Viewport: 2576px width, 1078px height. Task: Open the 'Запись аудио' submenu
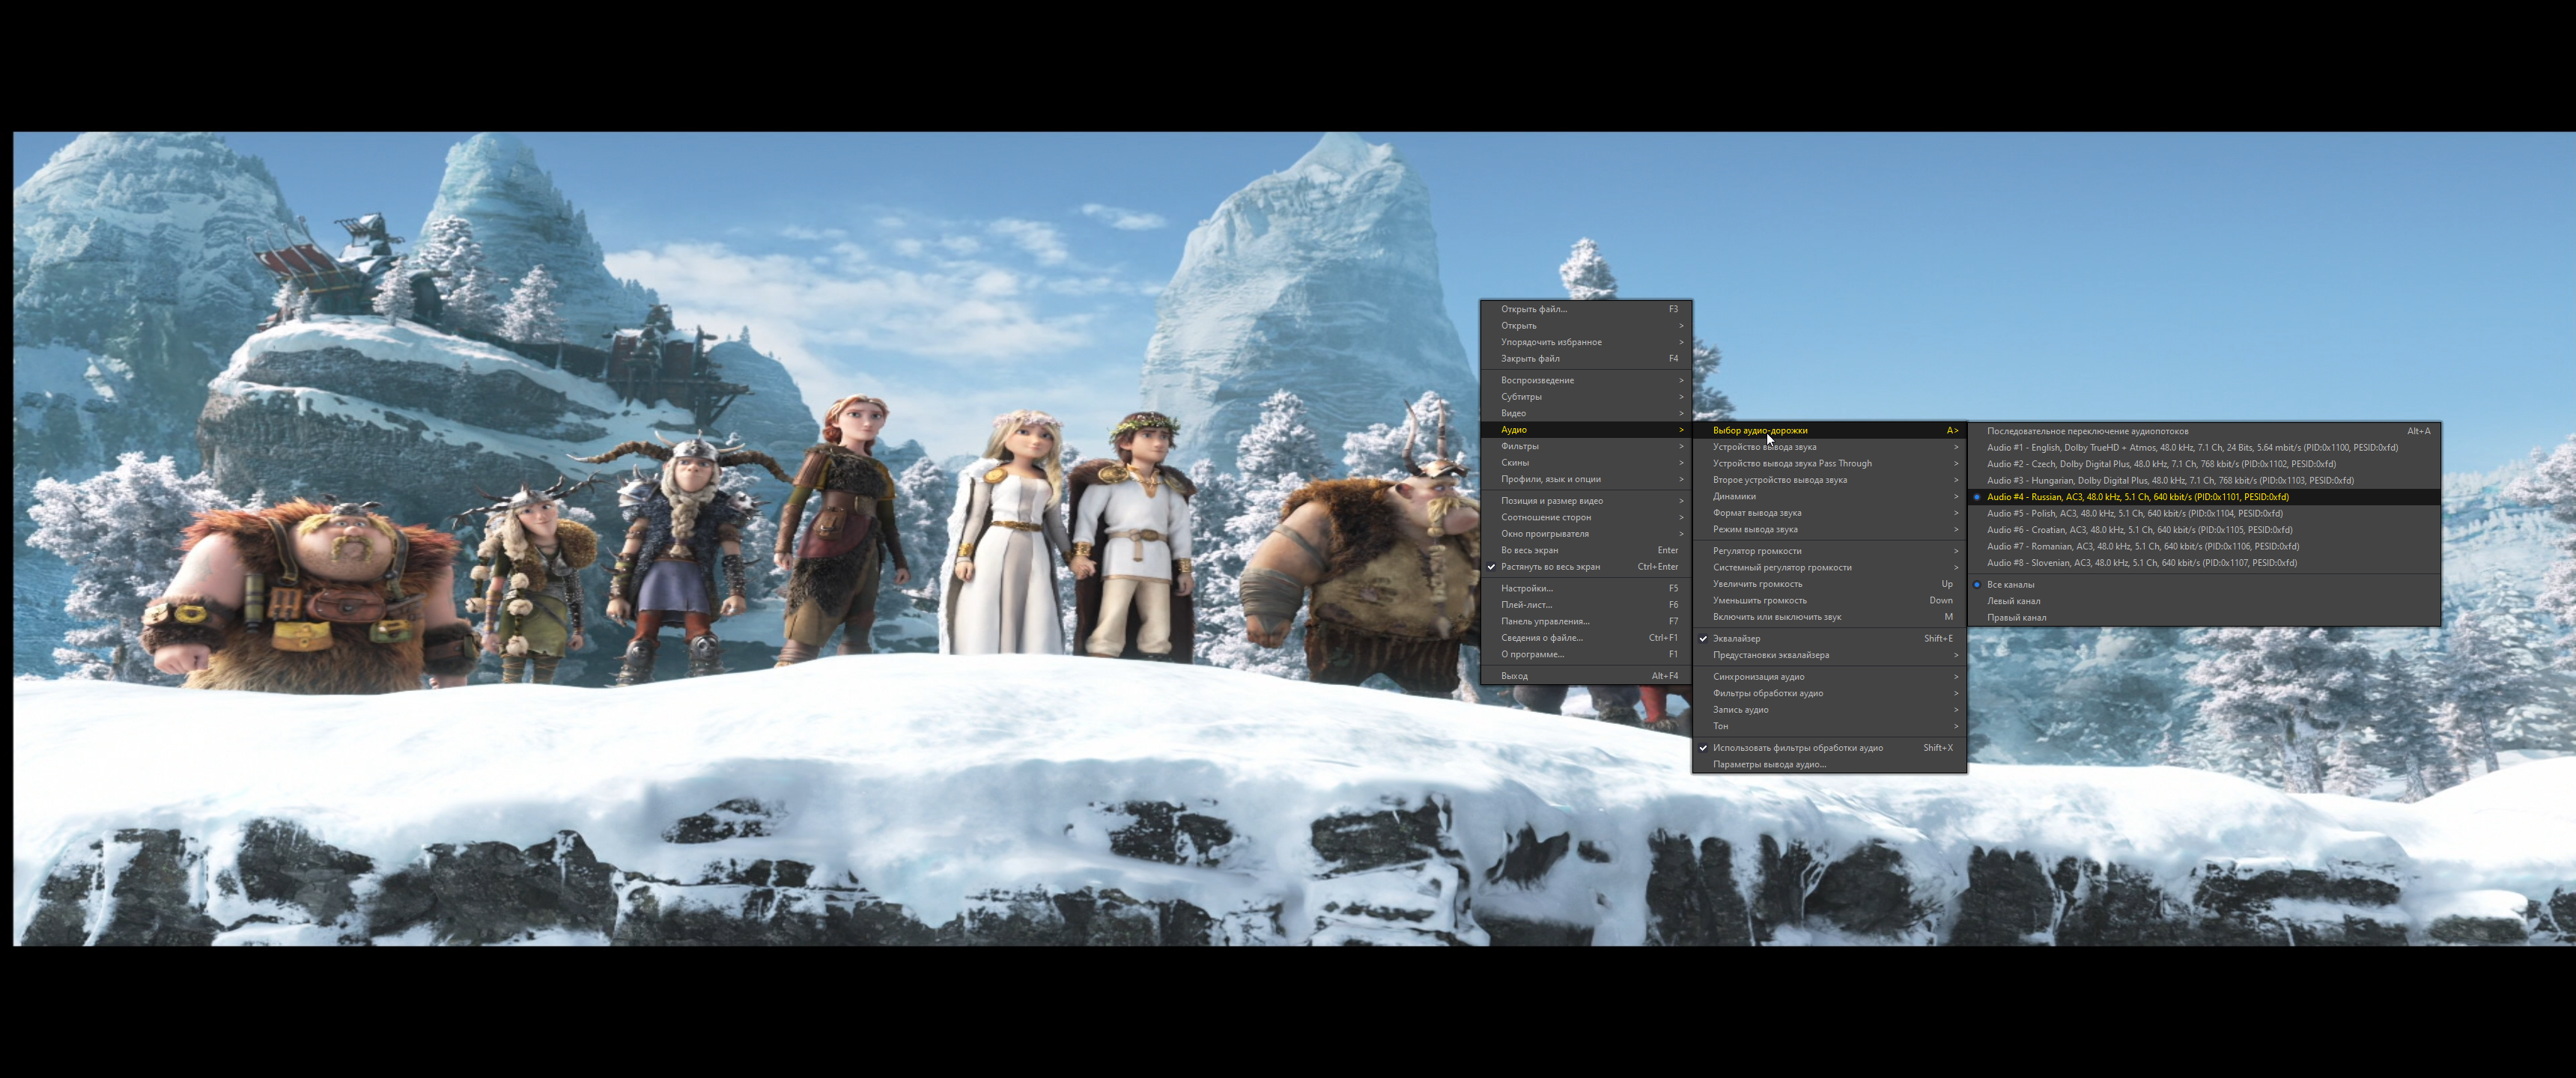1829,710
